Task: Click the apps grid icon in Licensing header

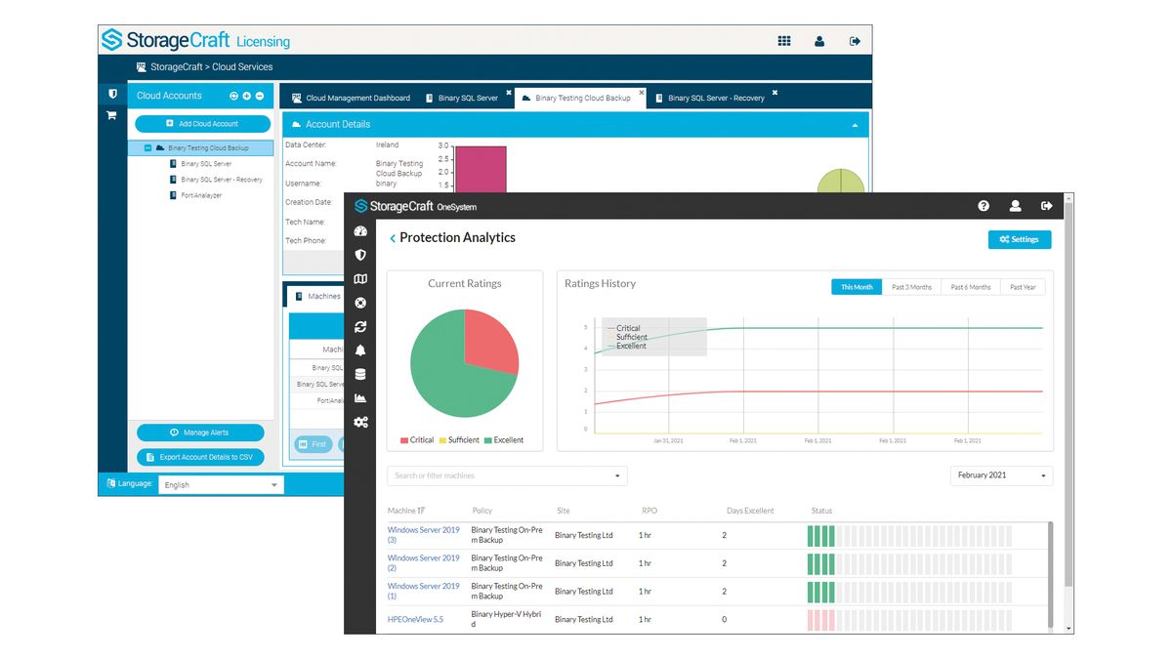Action: tap(784, 40)
